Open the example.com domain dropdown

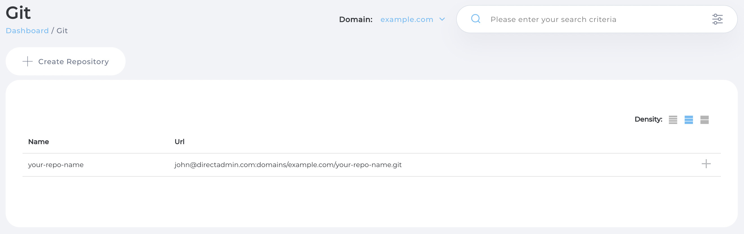[406, 20]
